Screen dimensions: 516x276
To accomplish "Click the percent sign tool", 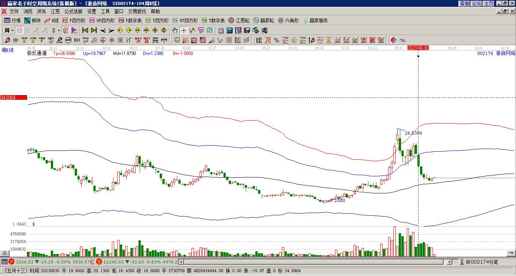I will pos(277,40).
